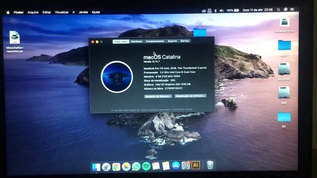Launch Spotify from the Dock
317x178 pixels.
coord(146,166)
